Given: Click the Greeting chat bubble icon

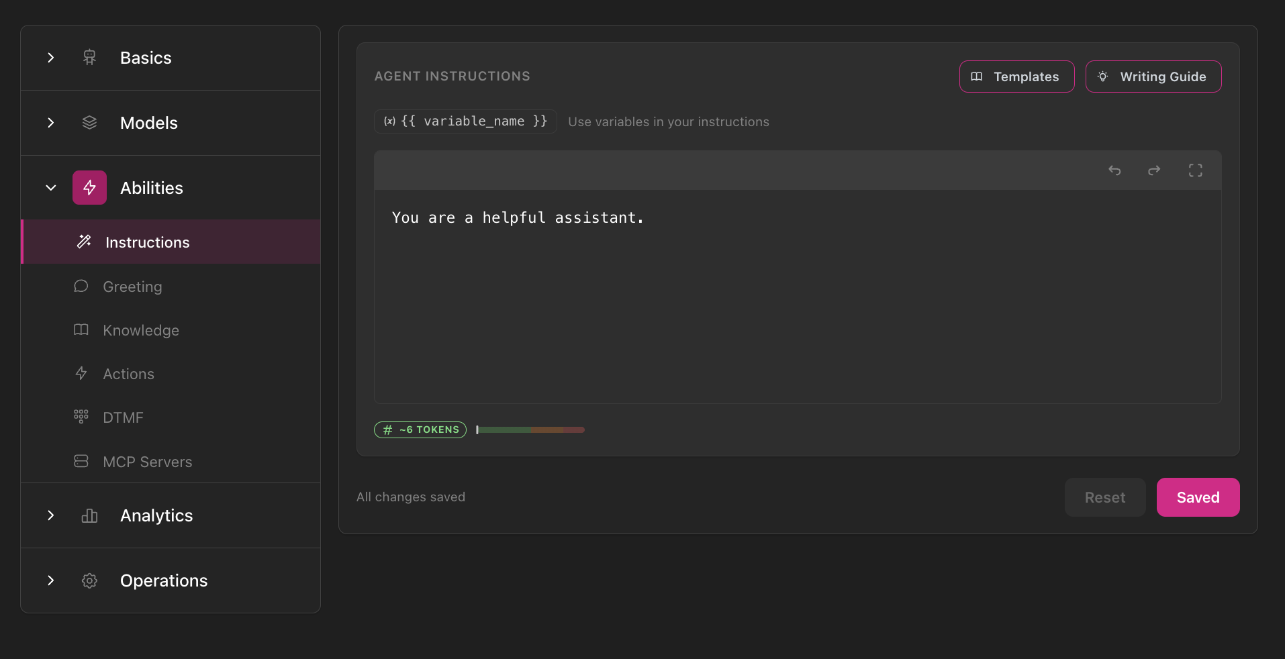Looking at the screenshot, I should click(81, 287).
